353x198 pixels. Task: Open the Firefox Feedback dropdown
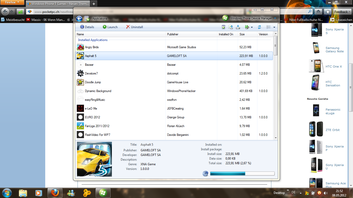[342, 12]
